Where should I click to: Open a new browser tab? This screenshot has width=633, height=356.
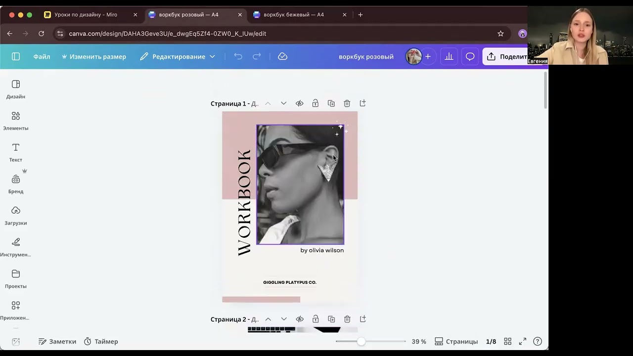[360, 15]
